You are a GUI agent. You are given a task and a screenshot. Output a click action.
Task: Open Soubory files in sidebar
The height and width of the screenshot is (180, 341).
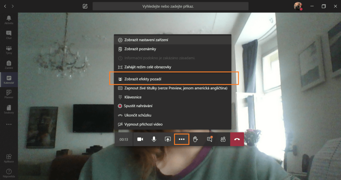(x=9, y=109)
